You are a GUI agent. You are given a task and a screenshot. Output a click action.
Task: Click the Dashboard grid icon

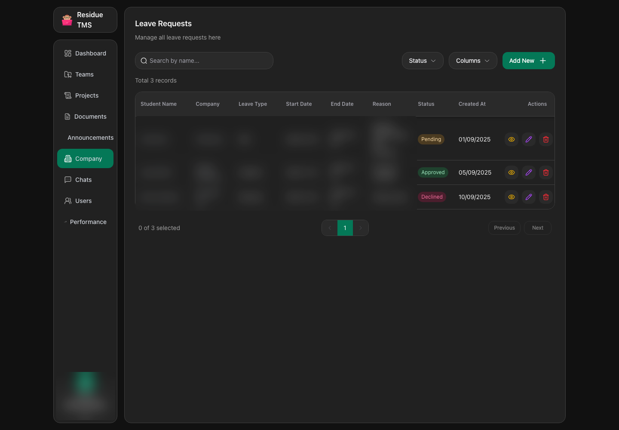point(68,53)
